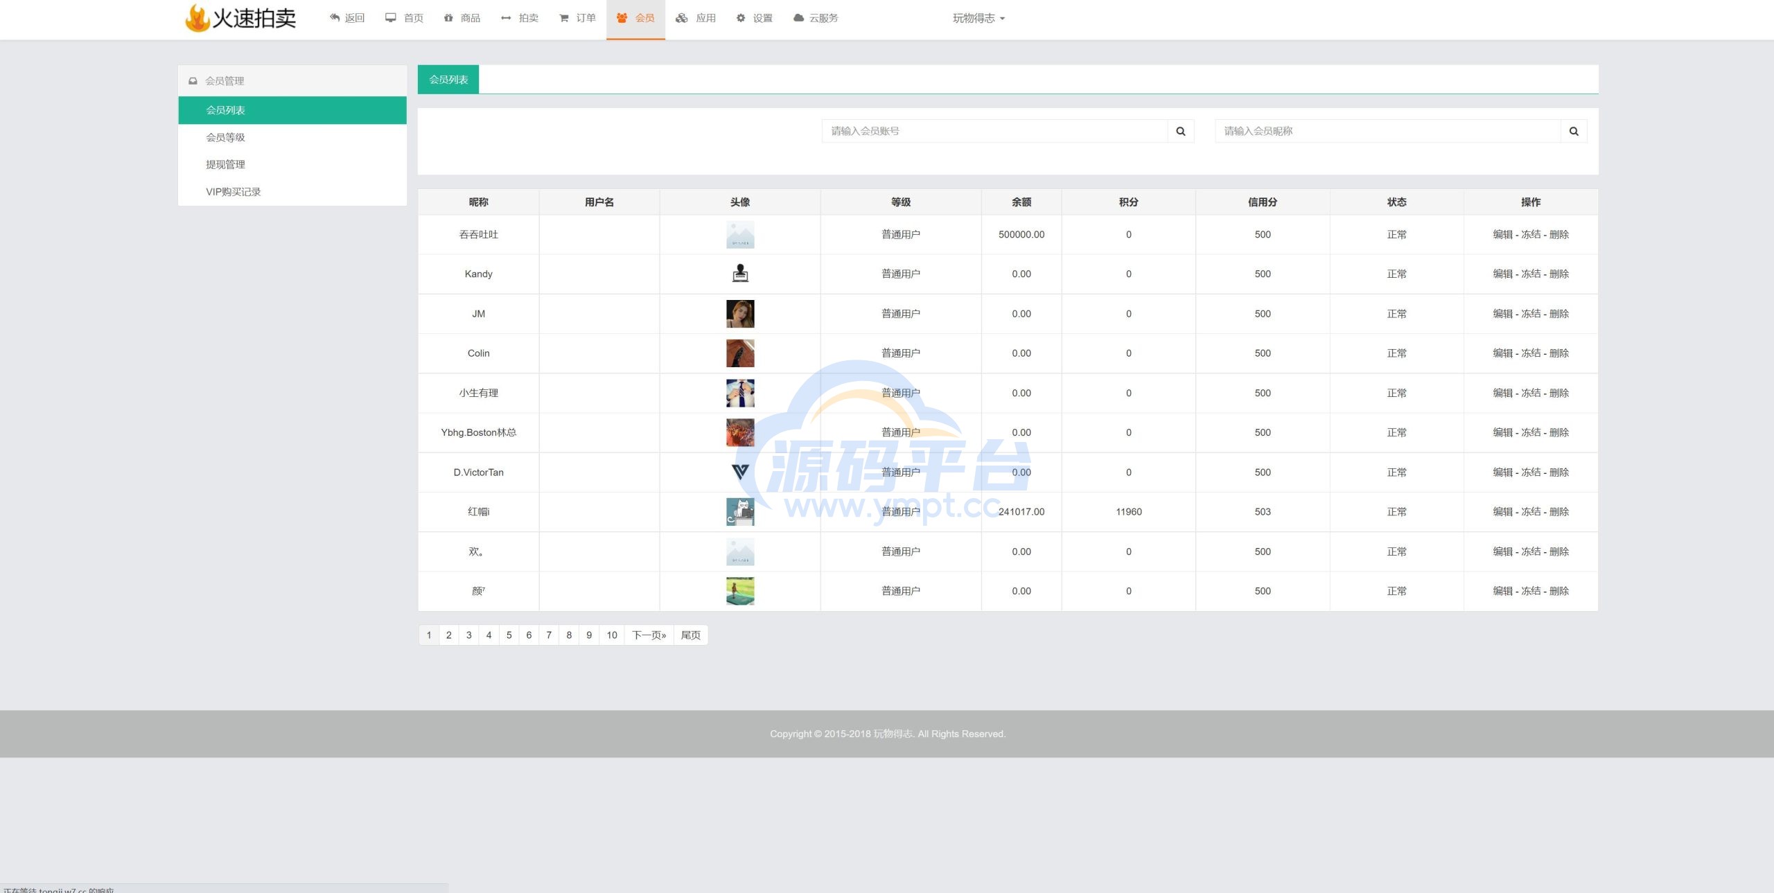Screen dimensions: 1774x893
Task: Click JM's avatar thumbnail
Action: coord(740,314)
